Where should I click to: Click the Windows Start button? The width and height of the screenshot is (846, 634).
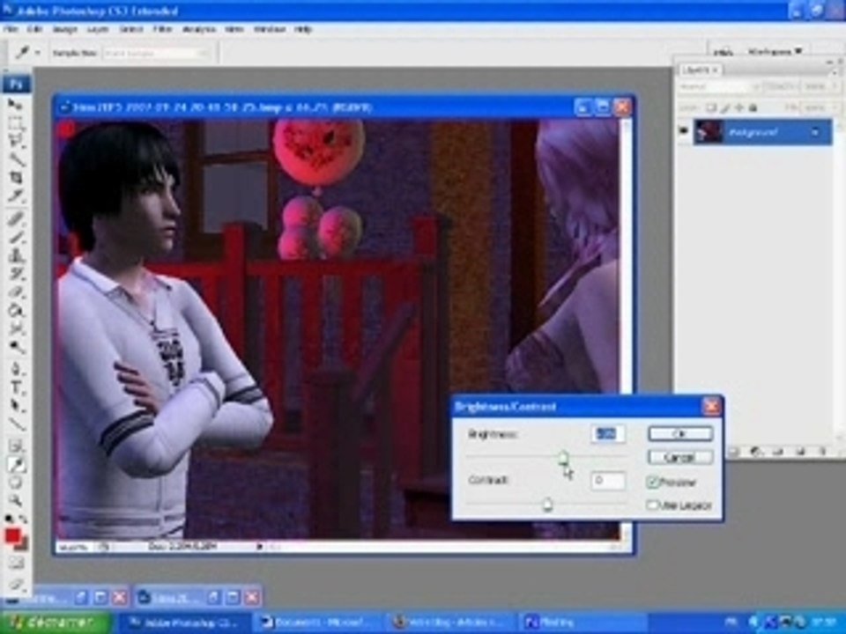[x=56, y=623]
